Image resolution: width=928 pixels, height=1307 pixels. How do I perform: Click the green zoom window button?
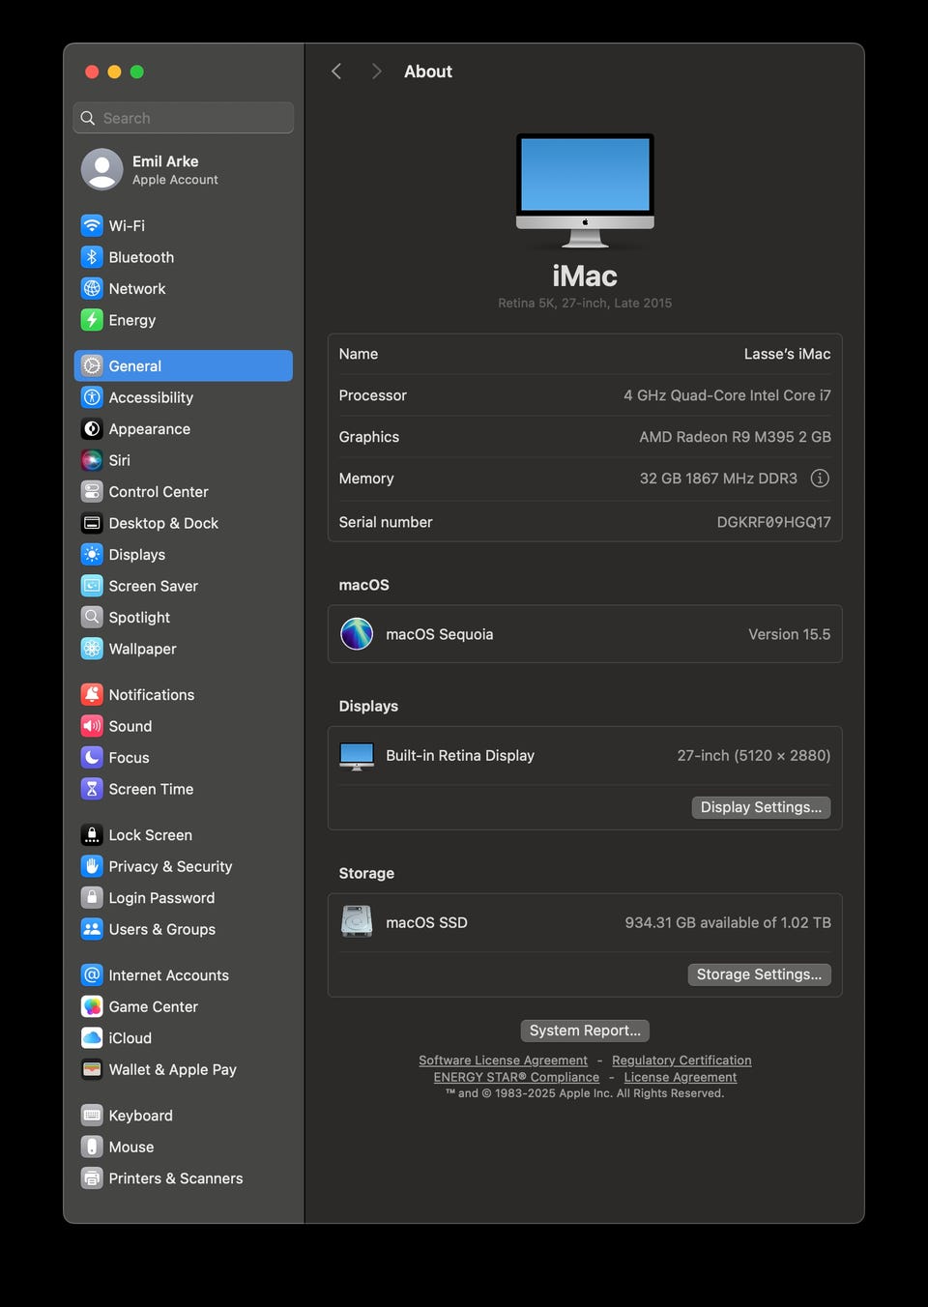click(137, 72)
